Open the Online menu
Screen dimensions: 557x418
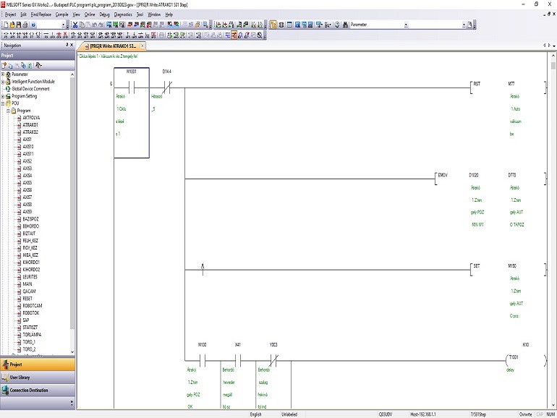tap(90, 14)
